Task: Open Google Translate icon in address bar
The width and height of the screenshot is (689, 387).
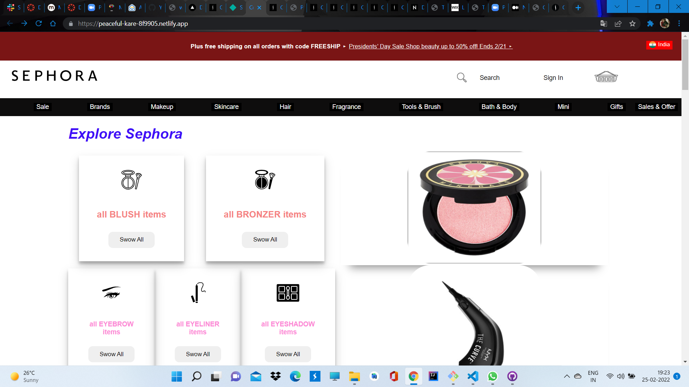Action: tap(604, 24)
